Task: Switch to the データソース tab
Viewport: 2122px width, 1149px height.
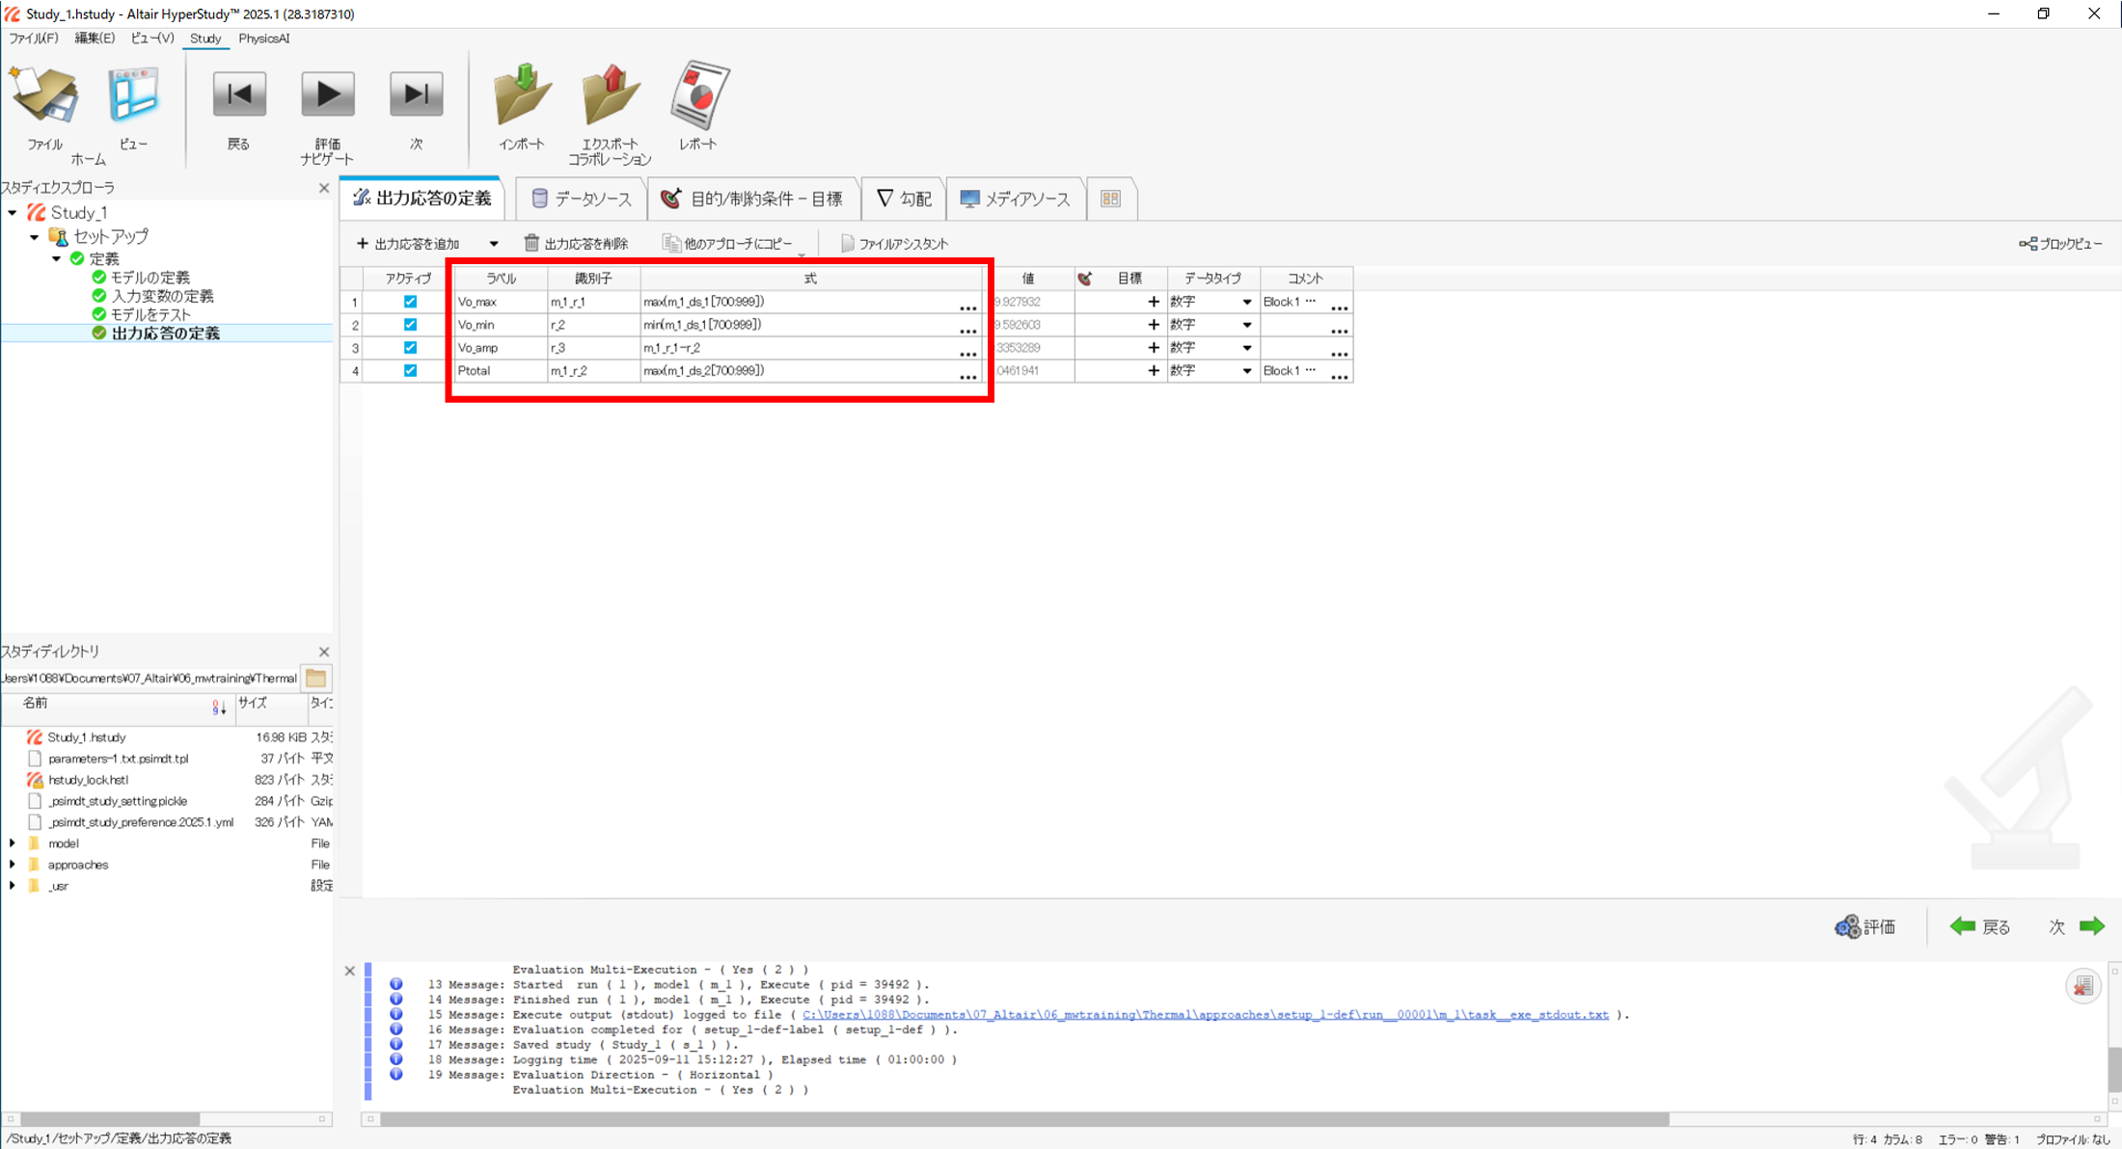Action: (x=582, y=199)
